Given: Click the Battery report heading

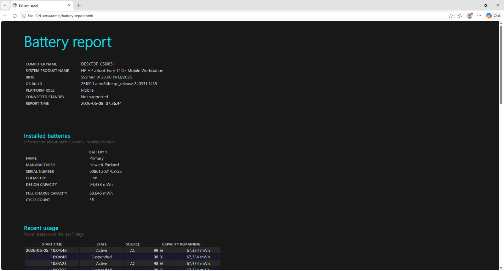Looking at the screenshot, I should tap(68, 42).
